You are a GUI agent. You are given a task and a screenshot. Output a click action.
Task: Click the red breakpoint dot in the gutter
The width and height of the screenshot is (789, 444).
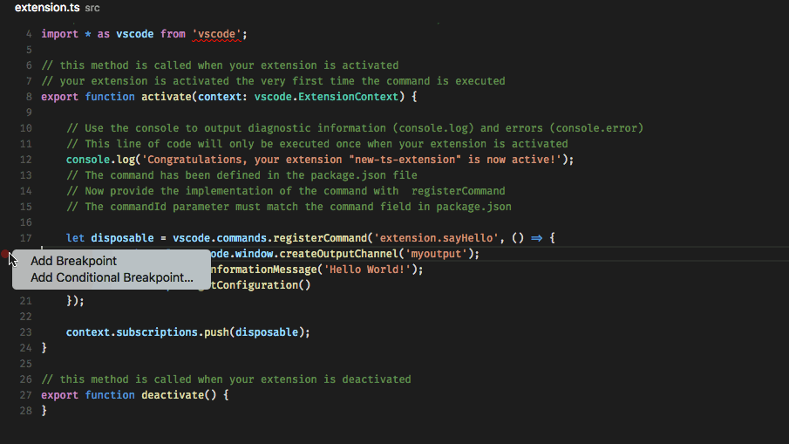[6, 255]
